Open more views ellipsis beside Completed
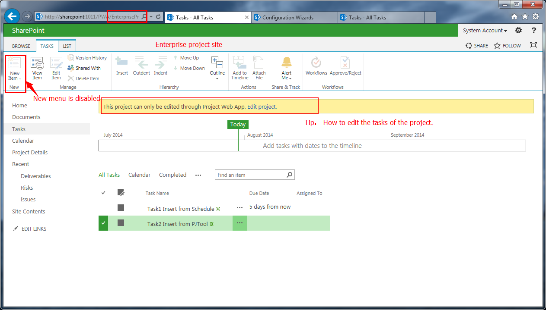Screen dimensions: 546x310 coord(198,175)
